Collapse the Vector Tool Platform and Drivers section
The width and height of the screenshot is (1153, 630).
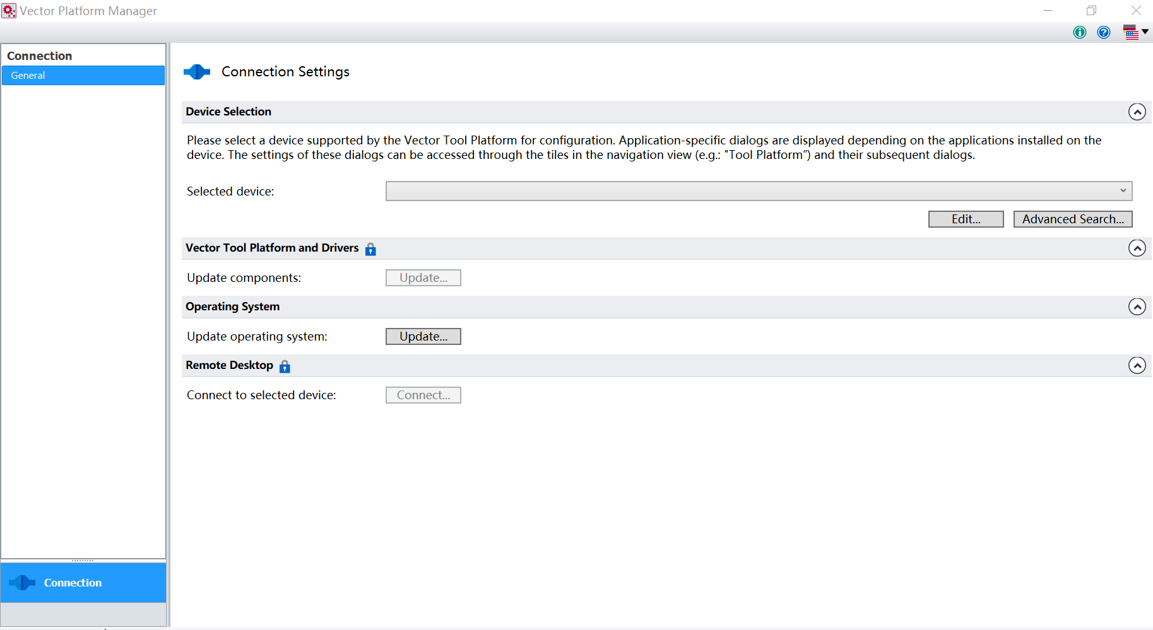tap(1137, 248)
